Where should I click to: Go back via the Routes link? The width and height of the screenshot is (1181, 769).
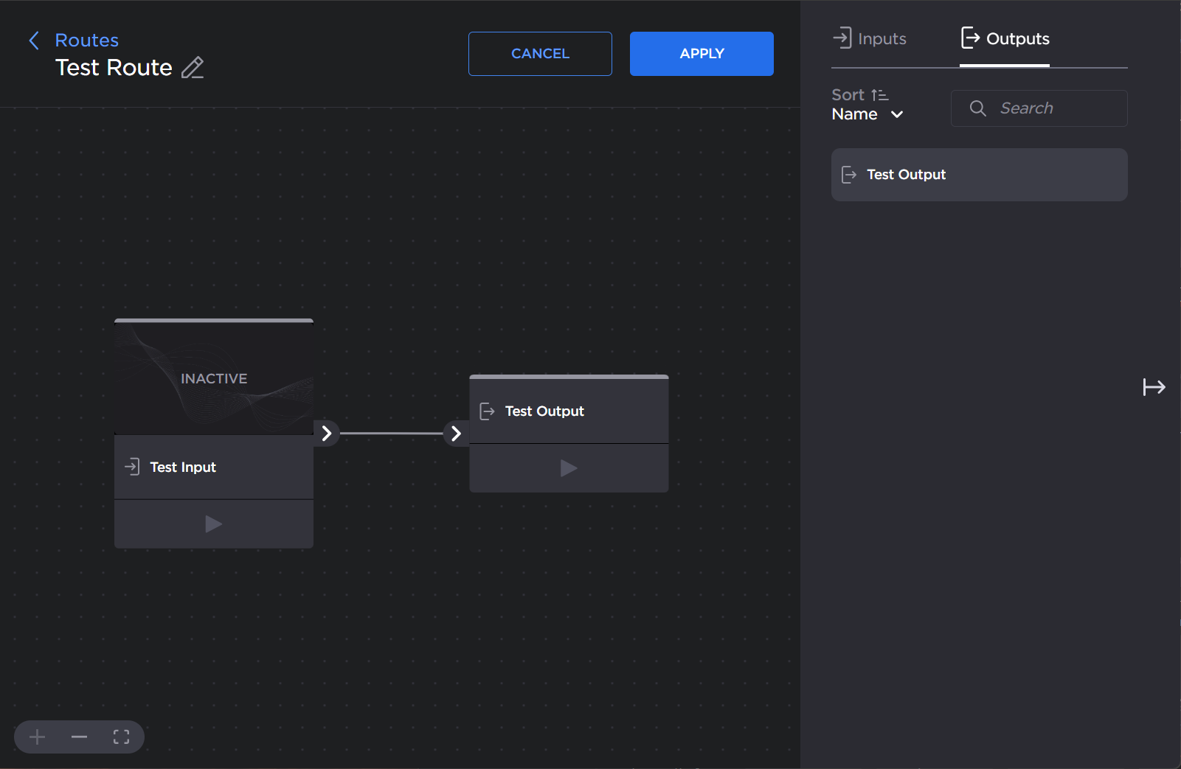87,41
